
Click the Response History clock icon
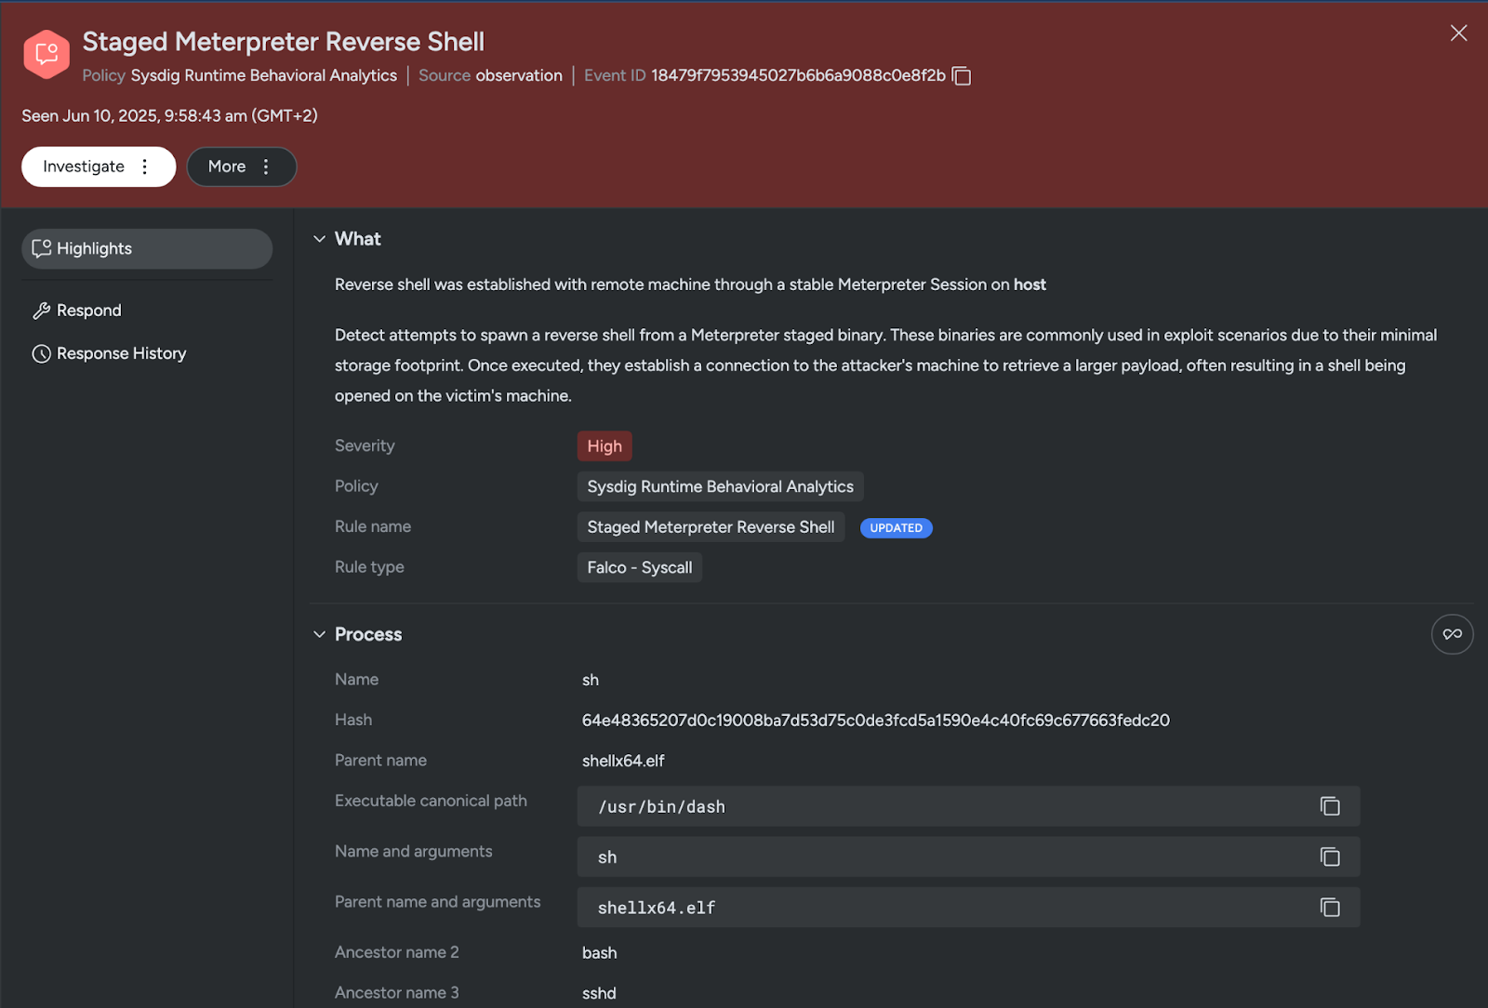tap(41, 353)
